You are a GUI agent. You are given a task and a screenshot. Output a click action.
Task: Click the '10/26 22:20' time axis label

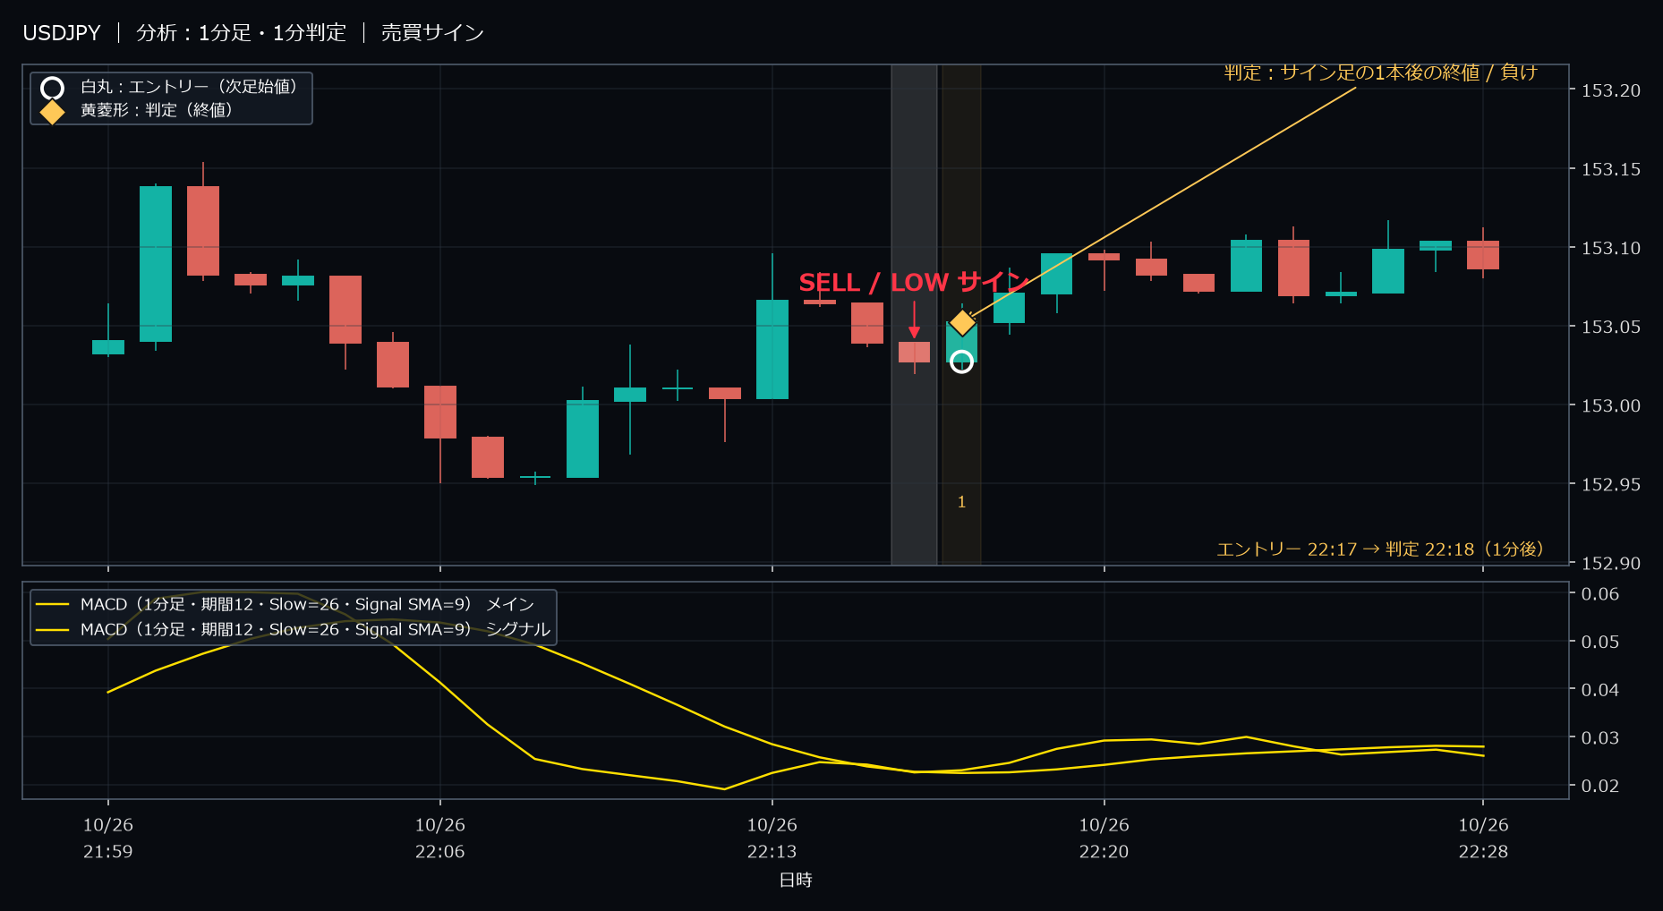click(x=1104, y=839)
